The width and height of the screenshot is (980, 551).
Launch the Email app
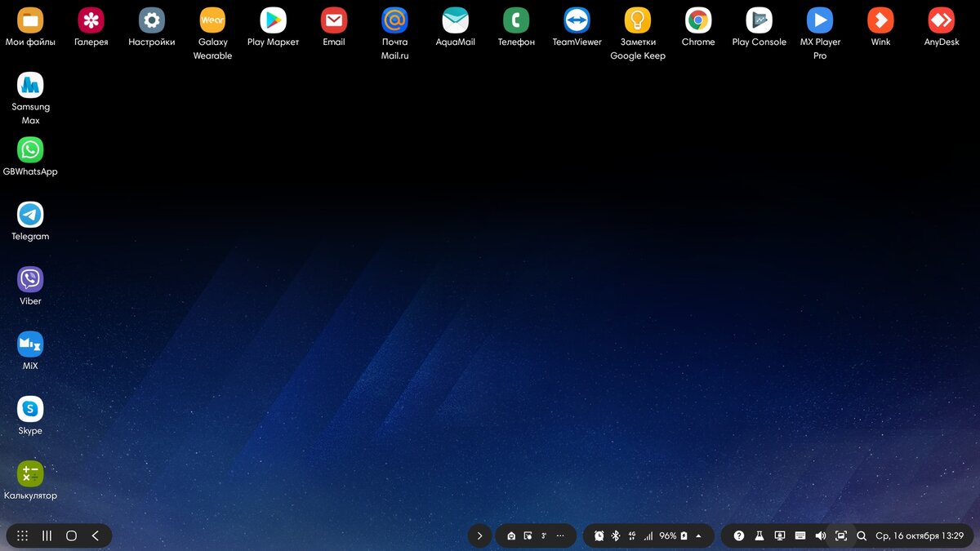point(334,27)
